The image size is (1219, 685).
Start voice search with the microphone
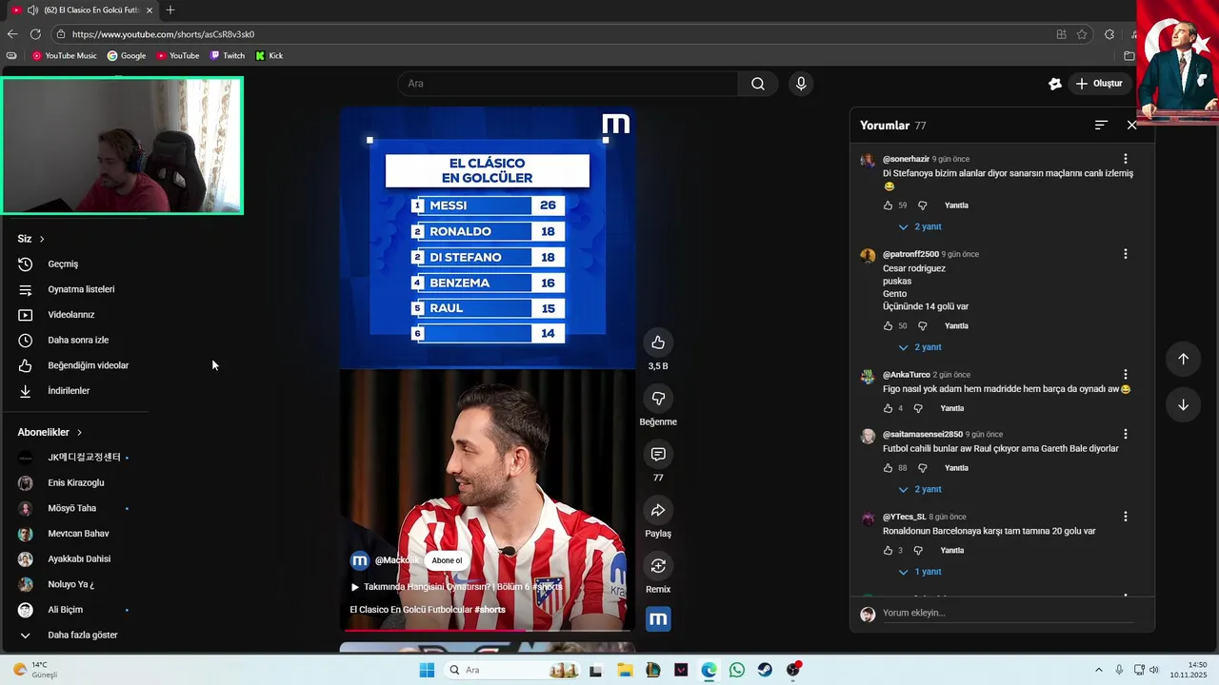click(x=801, y=84)
